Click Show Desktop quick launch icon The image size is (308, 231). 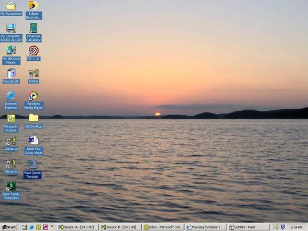24,227
